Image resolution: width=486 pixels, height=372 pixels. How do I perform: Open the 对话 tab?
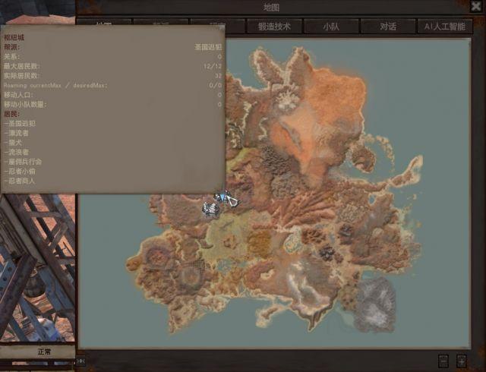click(x=387, y=26)
